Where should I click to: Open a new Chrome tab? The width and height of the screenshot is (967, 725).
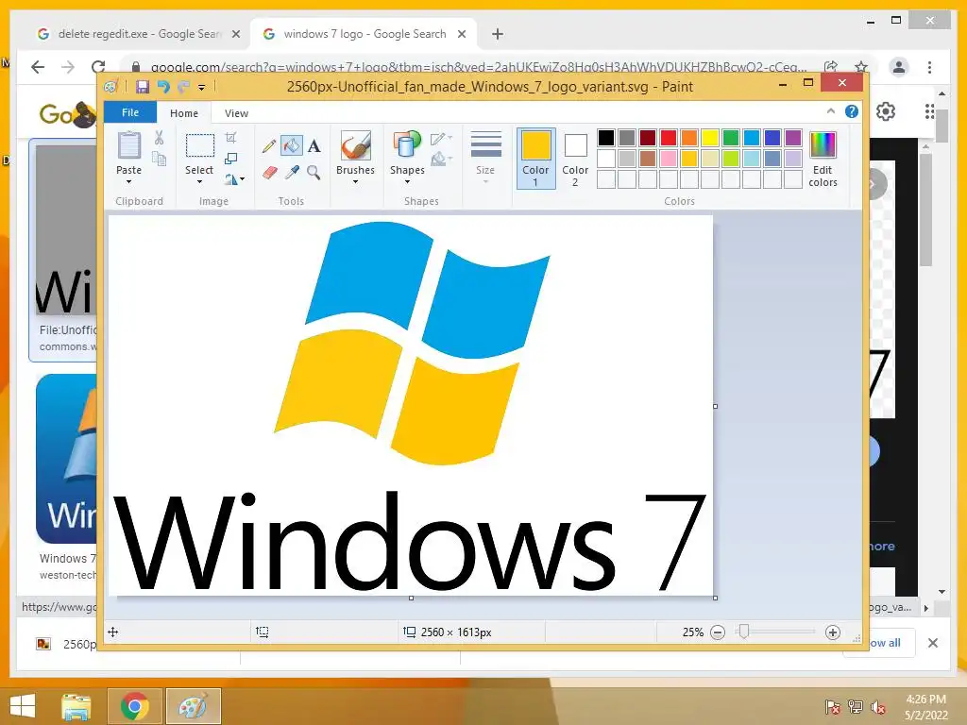tap(498, 34)
